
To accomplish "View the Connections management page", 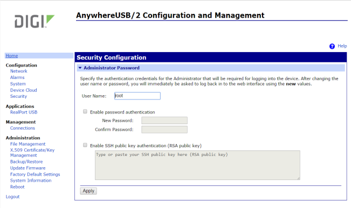I will pos(23,128).
